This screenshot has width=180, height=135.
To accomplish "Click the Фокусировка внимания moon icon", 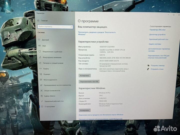I will click(40, 57).
